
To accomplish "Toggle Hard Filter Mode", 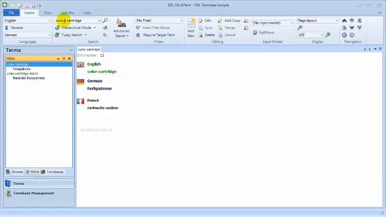I will 153,28.
